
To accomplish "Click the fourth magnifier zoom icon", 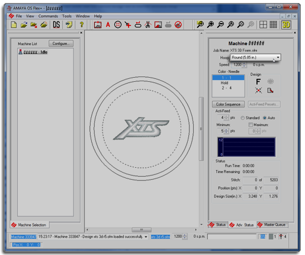I will click(230, 24).
